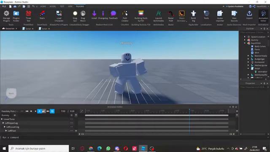Viewport: 270px width, 152px height.
Task: Open the animation name options menu
Action: pyautogui.click(x=22, y=111)
